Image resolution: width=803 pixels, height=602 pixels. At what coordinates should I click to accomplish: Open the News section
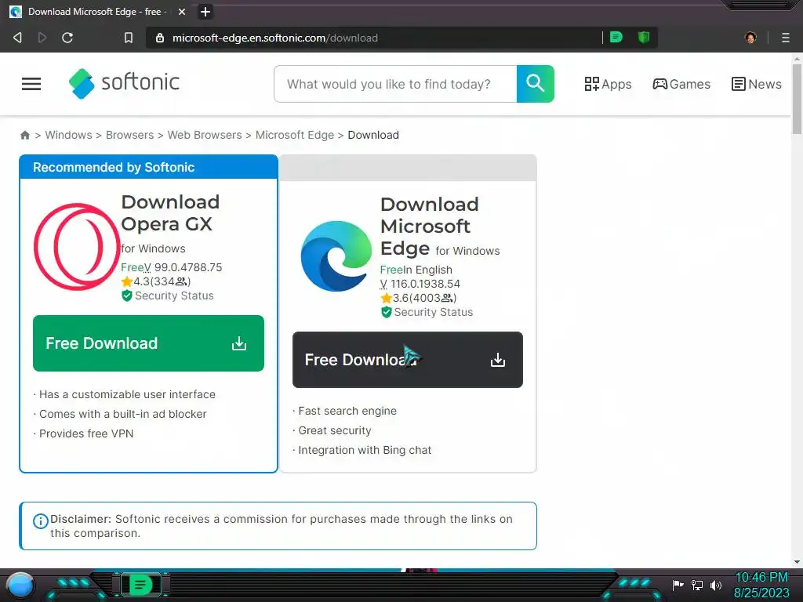click(x=757, y=84)
